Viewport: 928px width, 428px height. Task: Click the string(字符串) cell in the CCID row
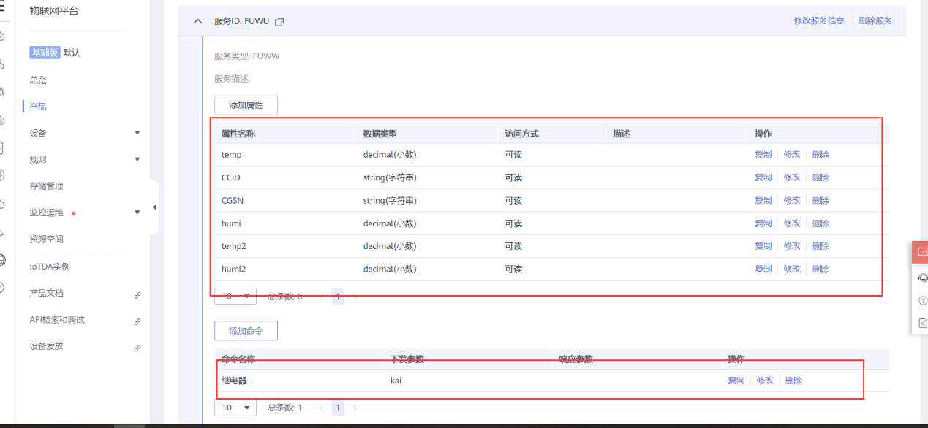tap(390, 177)
